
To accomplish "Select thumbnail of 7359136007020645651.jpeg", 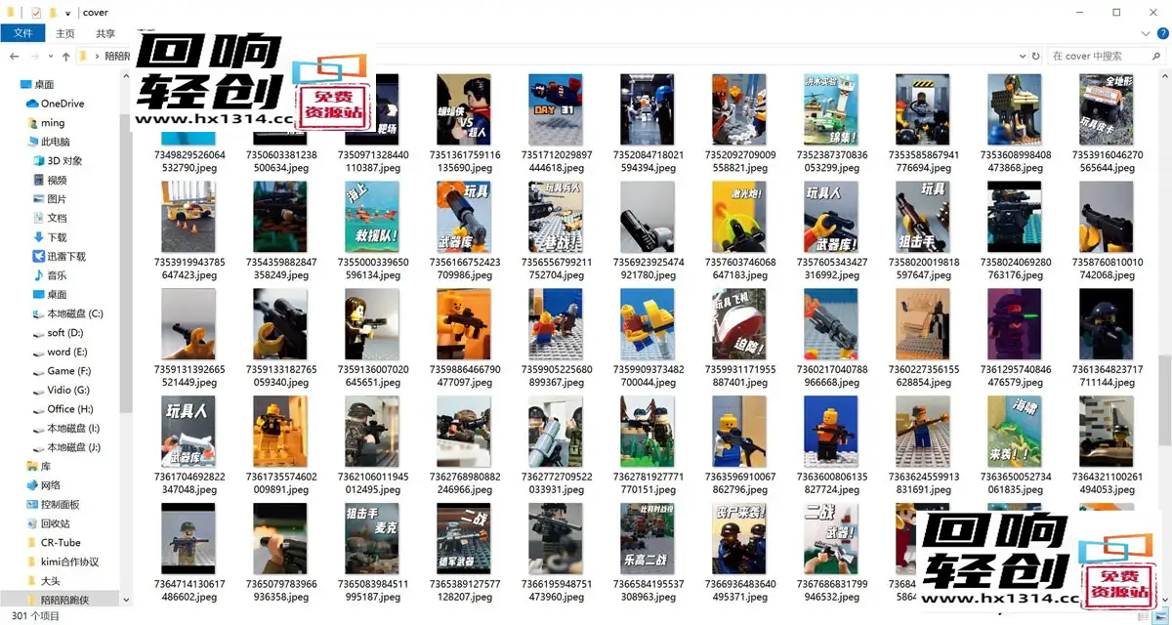I will pos(372,324).
